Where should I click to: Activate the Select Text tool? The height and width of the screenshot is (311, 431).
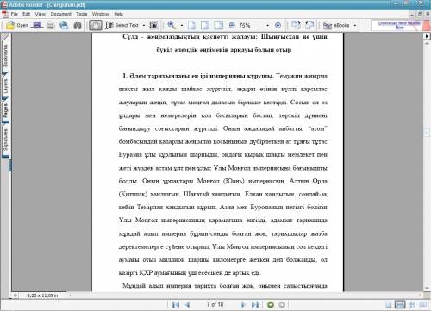pyautogui.click(x=122, y=25)
